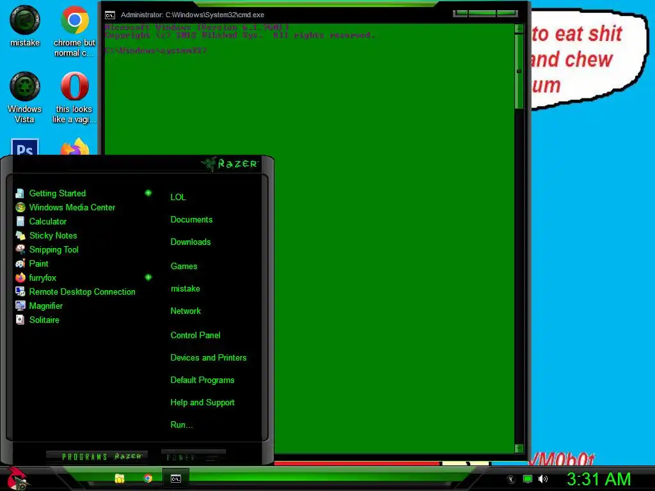Screen dimensions: 655x491
Task: Click the Start button on the taskbar
Action: coord(16,478)
